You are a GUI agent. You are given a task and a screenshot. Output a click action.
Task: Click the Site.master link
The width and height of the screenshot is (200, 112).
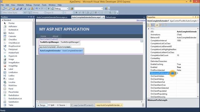click(141, 21)
